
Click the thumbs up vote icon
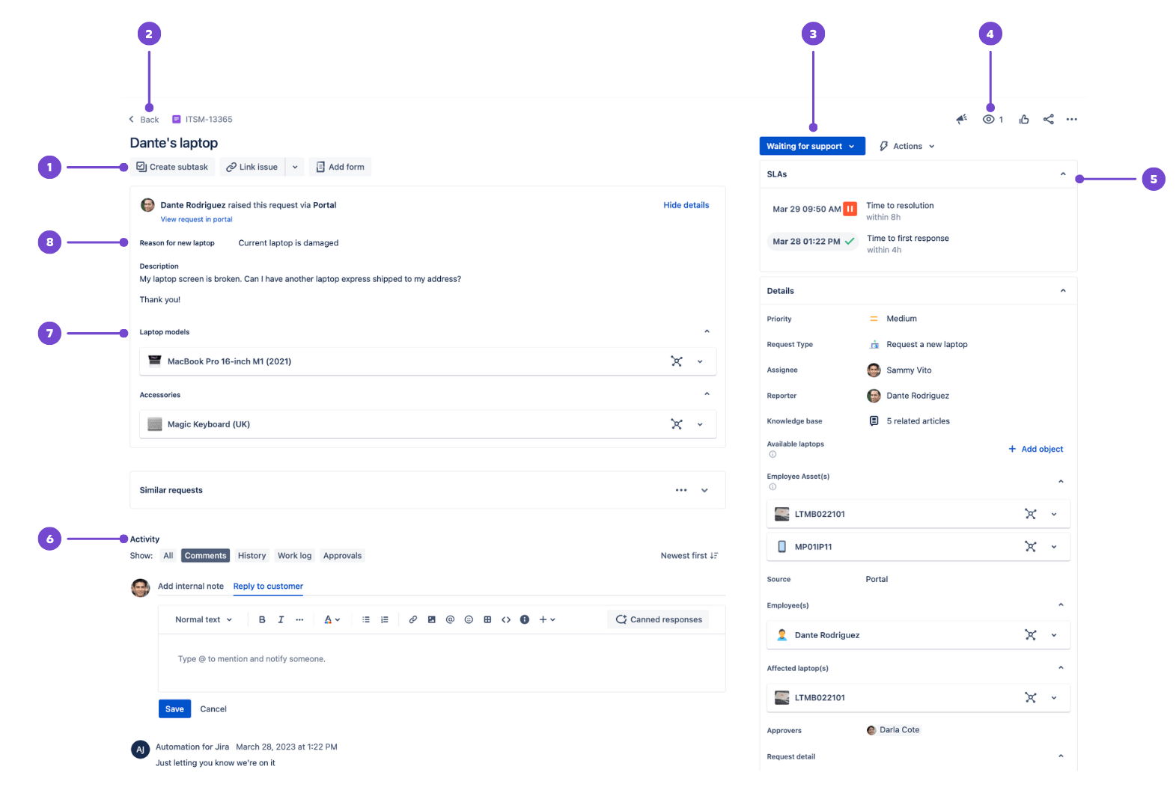click(x=1024, y=120)
